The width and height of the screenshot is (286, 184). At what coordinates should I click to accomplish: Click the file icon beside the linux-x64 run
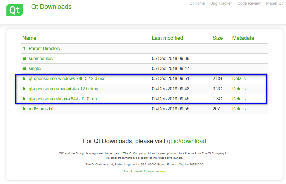24,99
